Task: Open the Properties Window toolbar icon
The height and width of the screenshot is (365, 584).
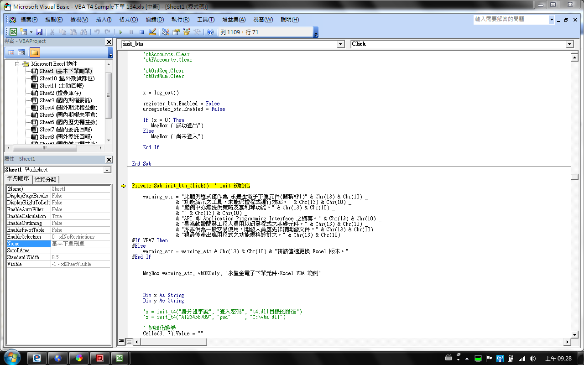Action: point(176,32)
